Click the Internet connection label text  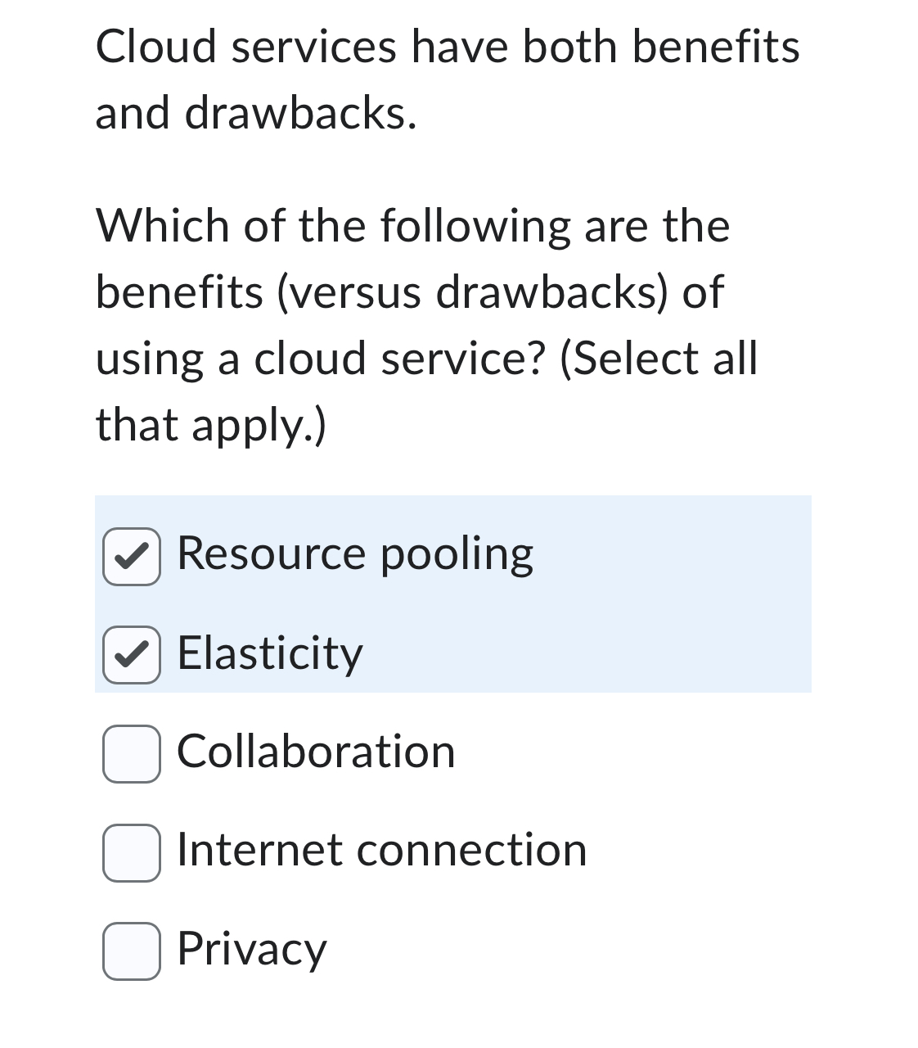point(380,851)
